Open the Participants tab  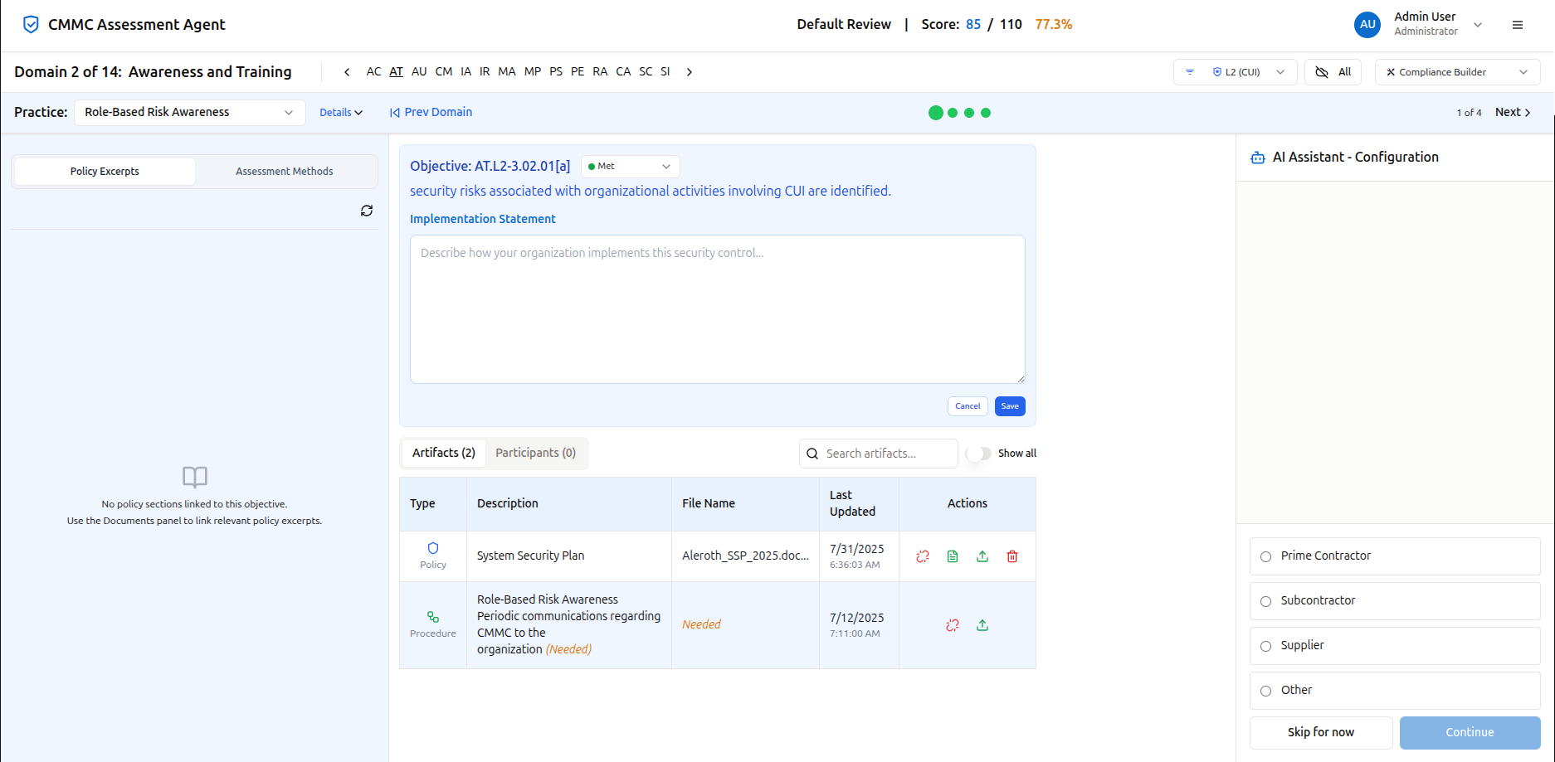pyautogui.click(x=536, y=453)
